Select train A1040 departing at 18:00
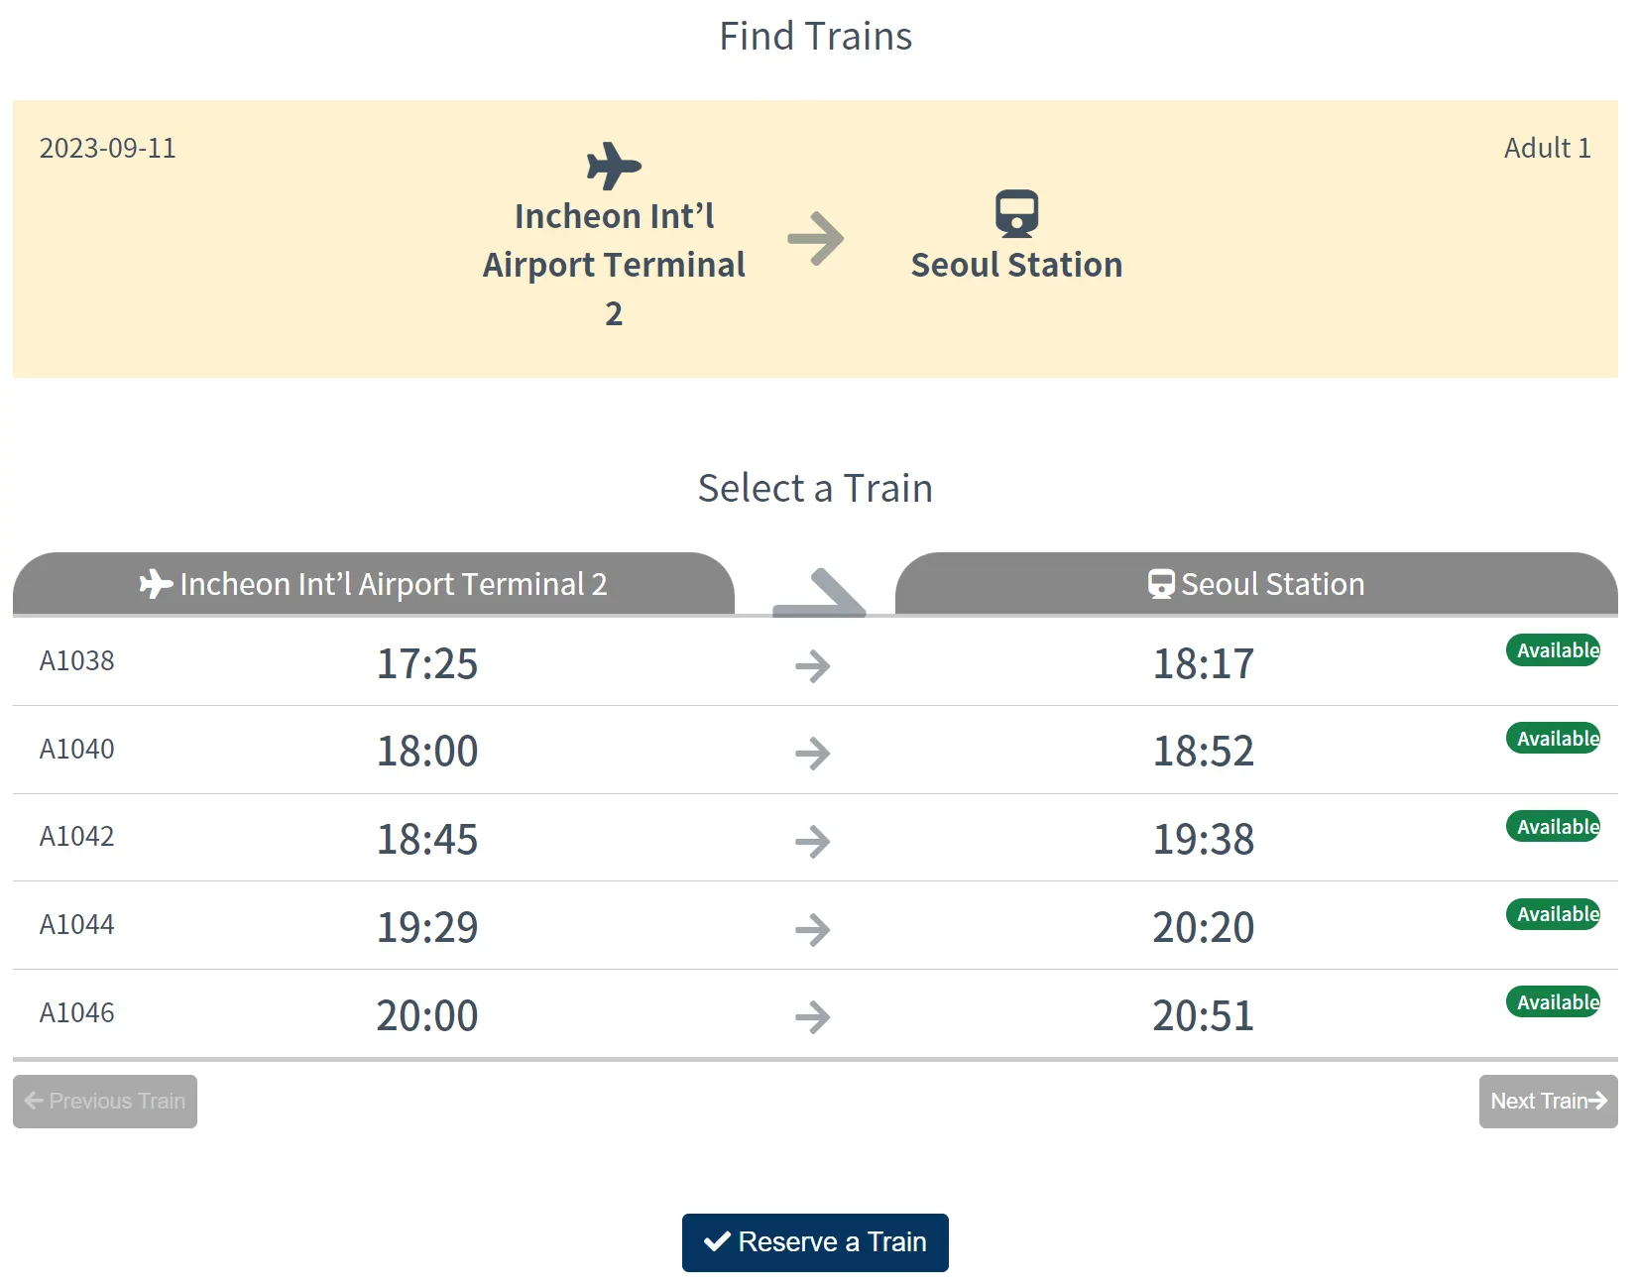The image size is (1637, 1287). 427,751
